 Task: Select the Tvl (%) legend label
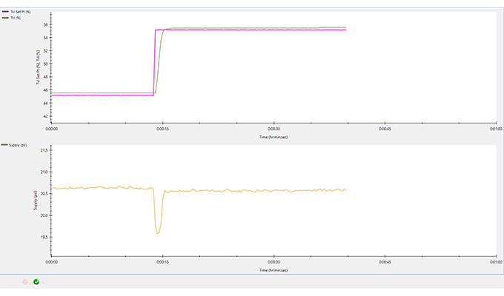pyautogui.click(x=16, y=18)
